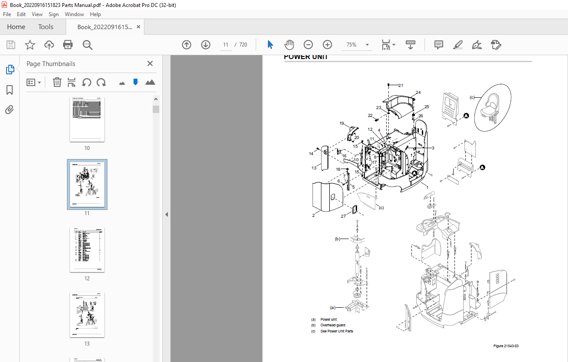Zoom out with minus button
568x362 pixels.
coord(308,45)
